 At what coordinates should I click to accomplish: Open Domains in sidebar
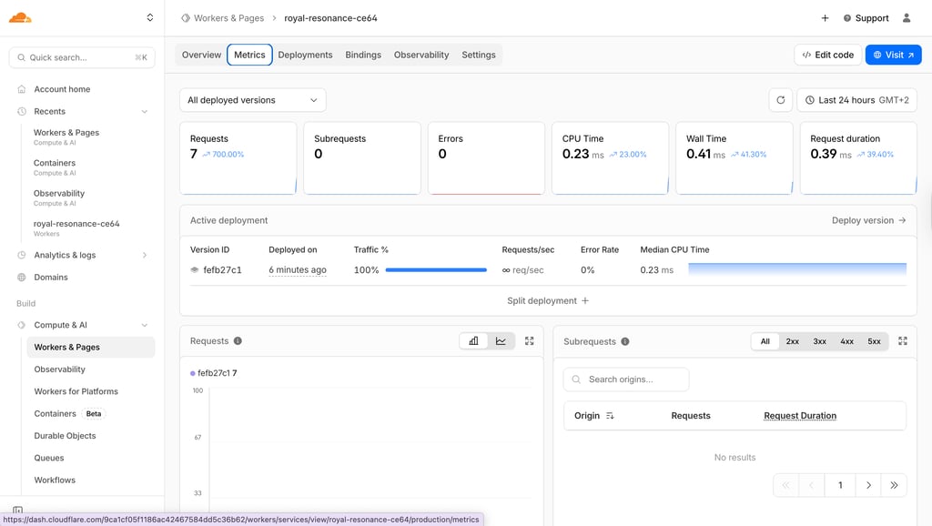click(x=51, y=277)
